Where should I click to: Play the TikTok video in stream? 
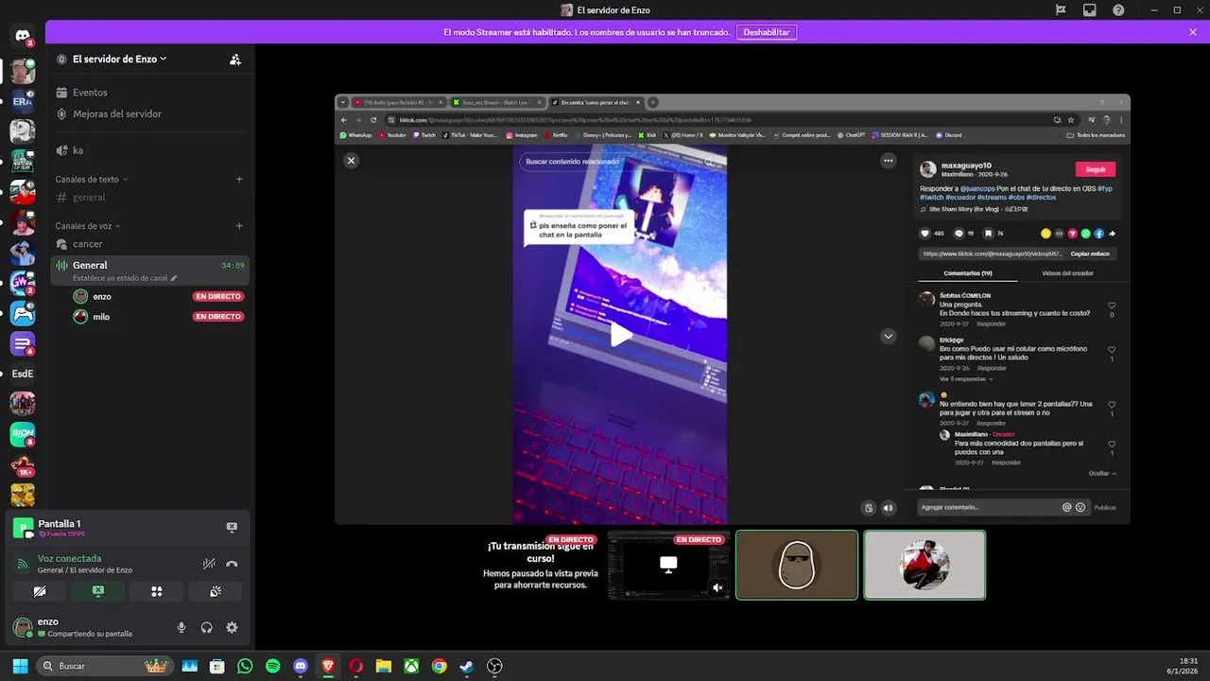click(620, 335)
